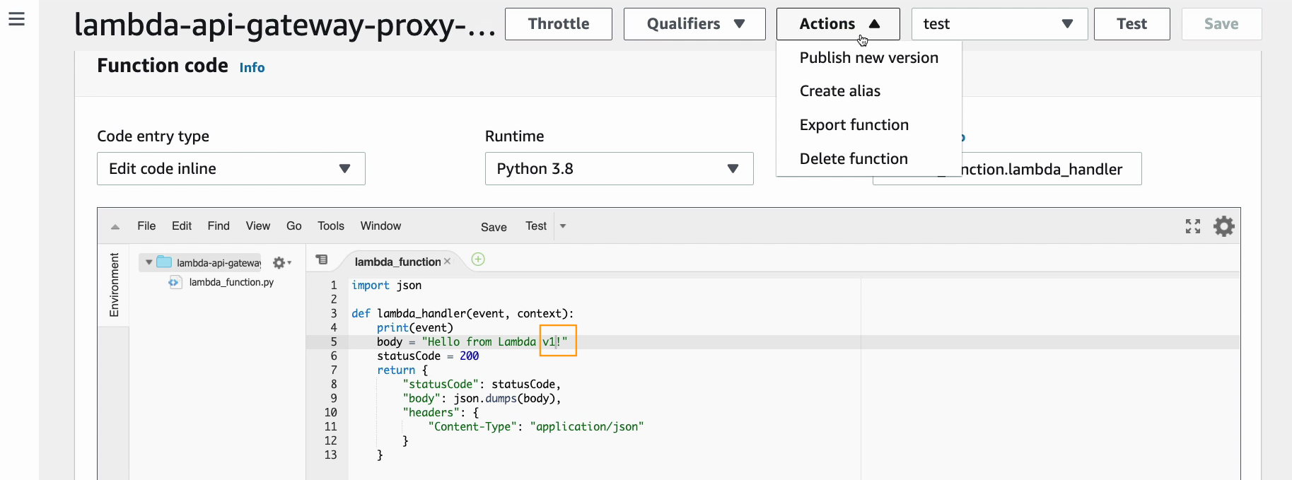Click the top Test button
Image resolution: width=1292 pixels, height=480 pixels.
[1132, 24]
